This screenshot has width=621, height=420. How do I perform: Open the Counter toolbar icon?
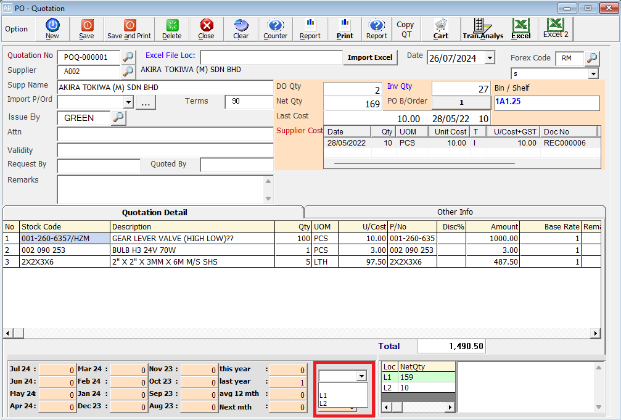(275, 29)
